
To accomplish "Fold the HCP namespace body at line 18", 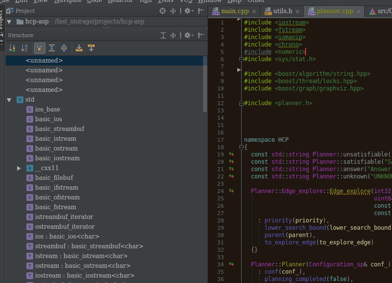I will click(x=241, y=147).
